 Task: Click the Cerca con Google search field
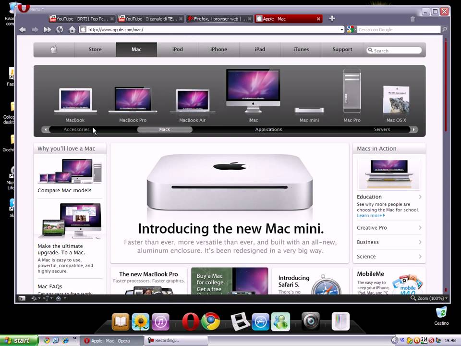[x=399, y=29]
